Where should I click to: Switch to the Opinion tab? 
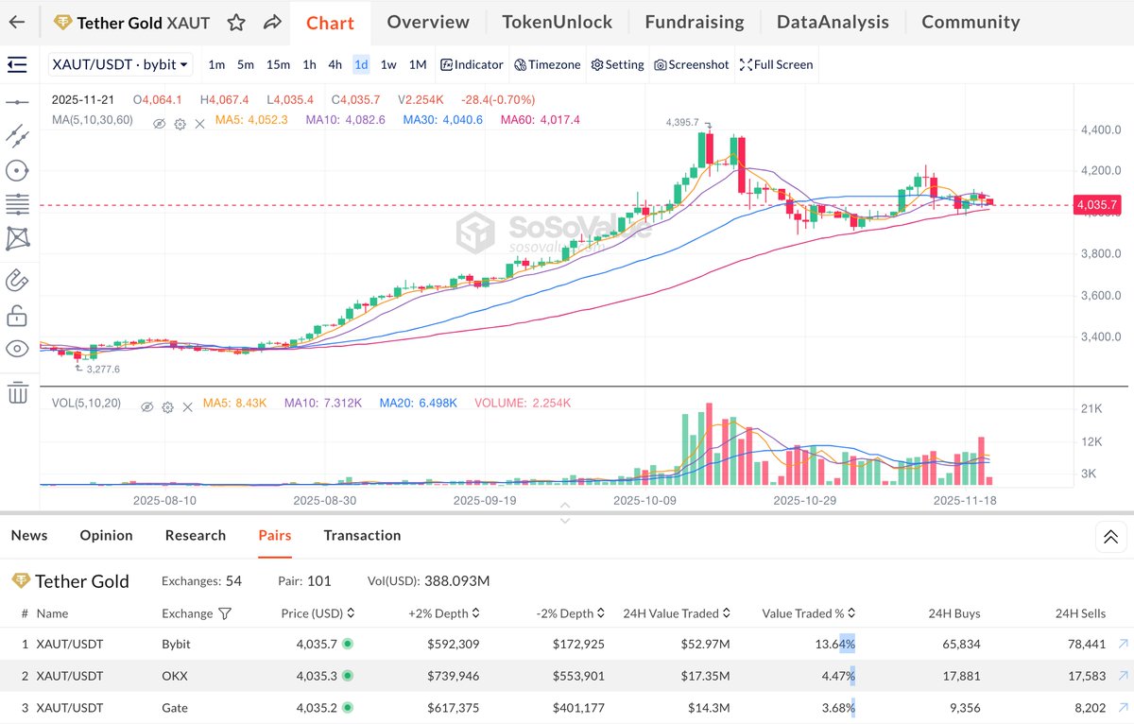(x=106, y=535)
